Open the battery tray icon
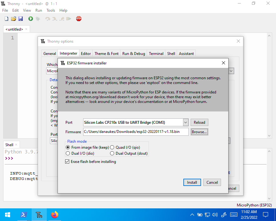 [x=199, y=215]
